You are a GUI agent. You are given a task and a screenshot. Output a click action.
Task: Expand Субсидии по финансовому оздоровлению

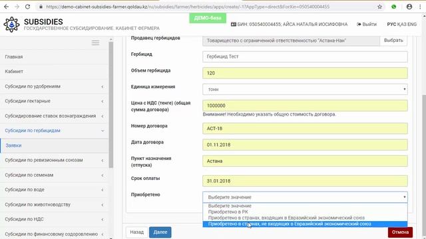(55, 234)
